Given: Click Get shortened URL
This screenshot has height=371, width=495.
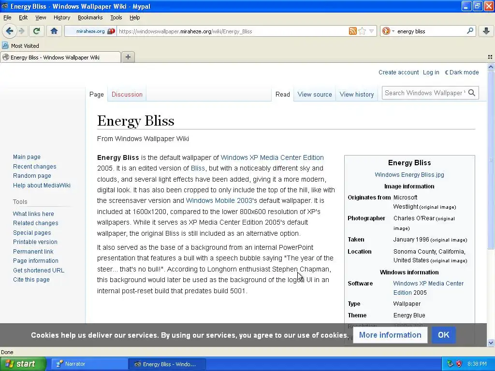Looking at the screenshot, I should (x=39, y=271).
